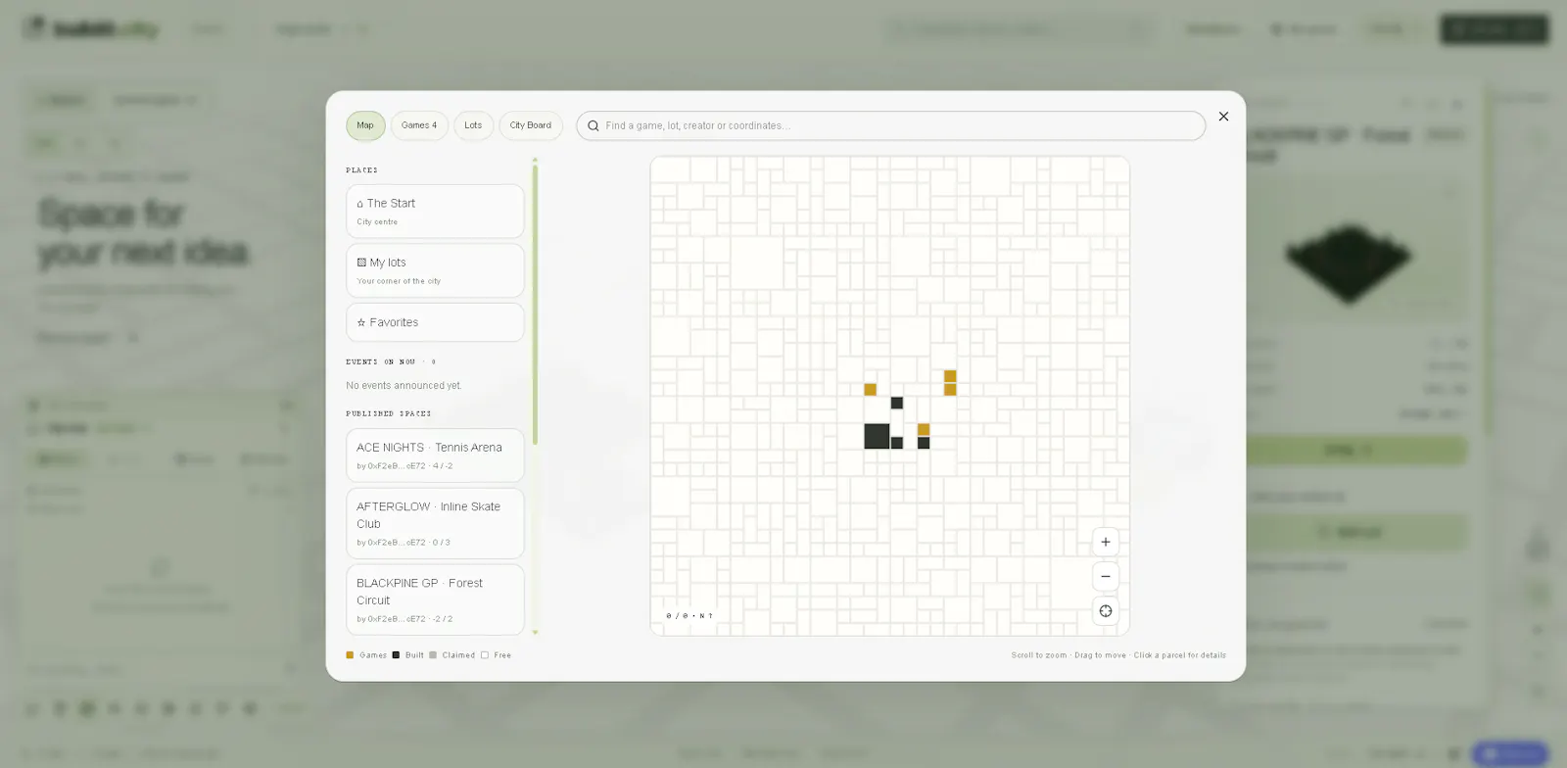
Task: Open BLACKPINE GP Forest Circuit space
Action: click(x=435, y=600)
